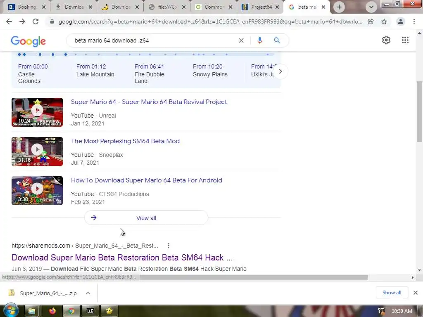Jump to Lake Mountain moment at 01:12
423x317 pixels.
pos(95,70)
